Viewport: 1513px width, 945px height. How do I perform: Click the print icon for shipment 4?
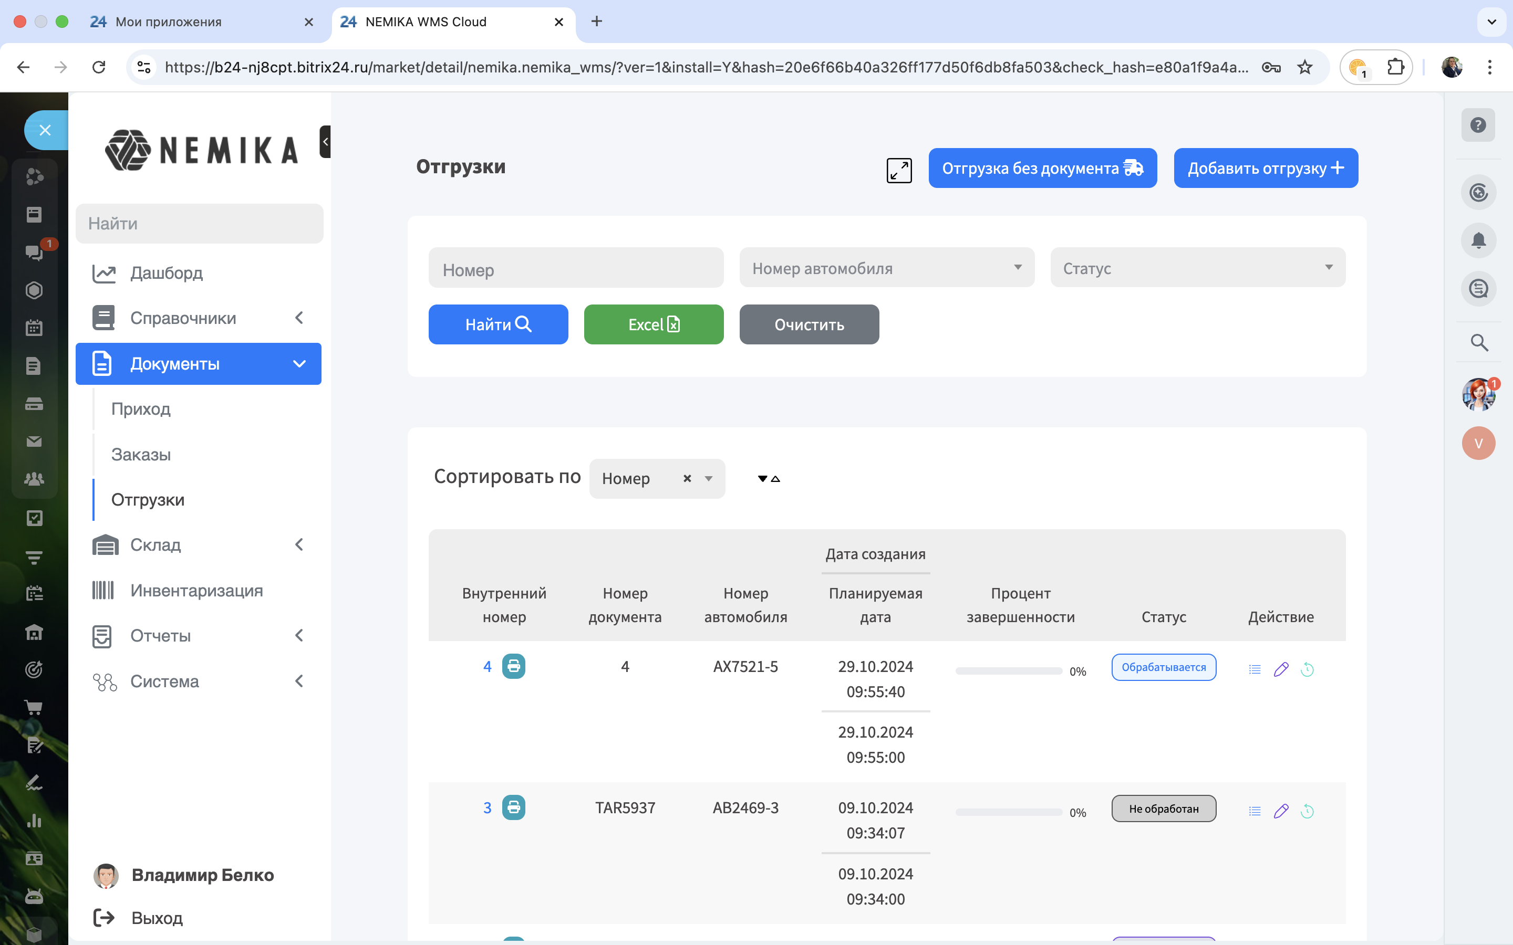coord(513,666)
